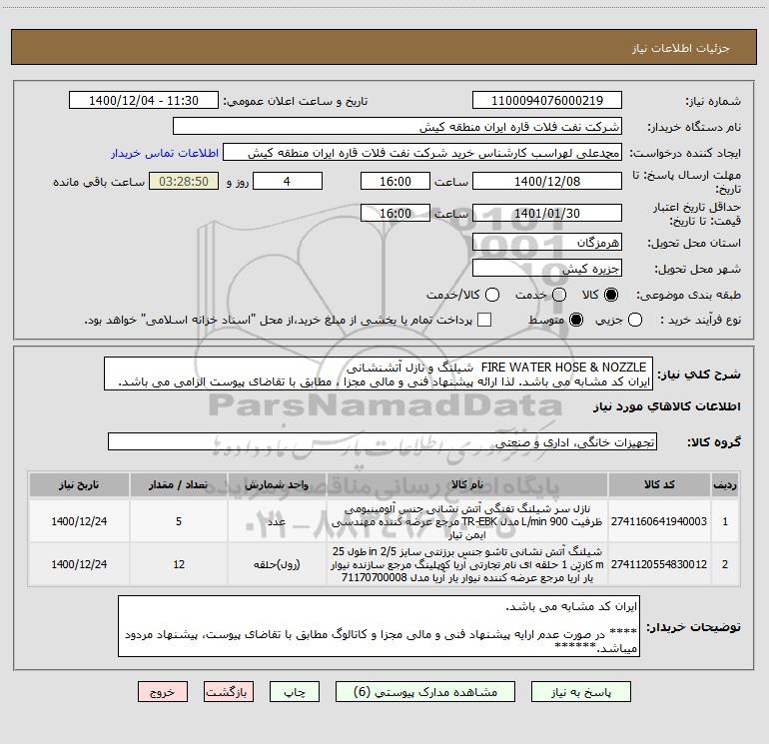Viewport: 769px width, 744px height.
Task: Select the جزیی purchase type radio
Action: [x=635, y=320]
